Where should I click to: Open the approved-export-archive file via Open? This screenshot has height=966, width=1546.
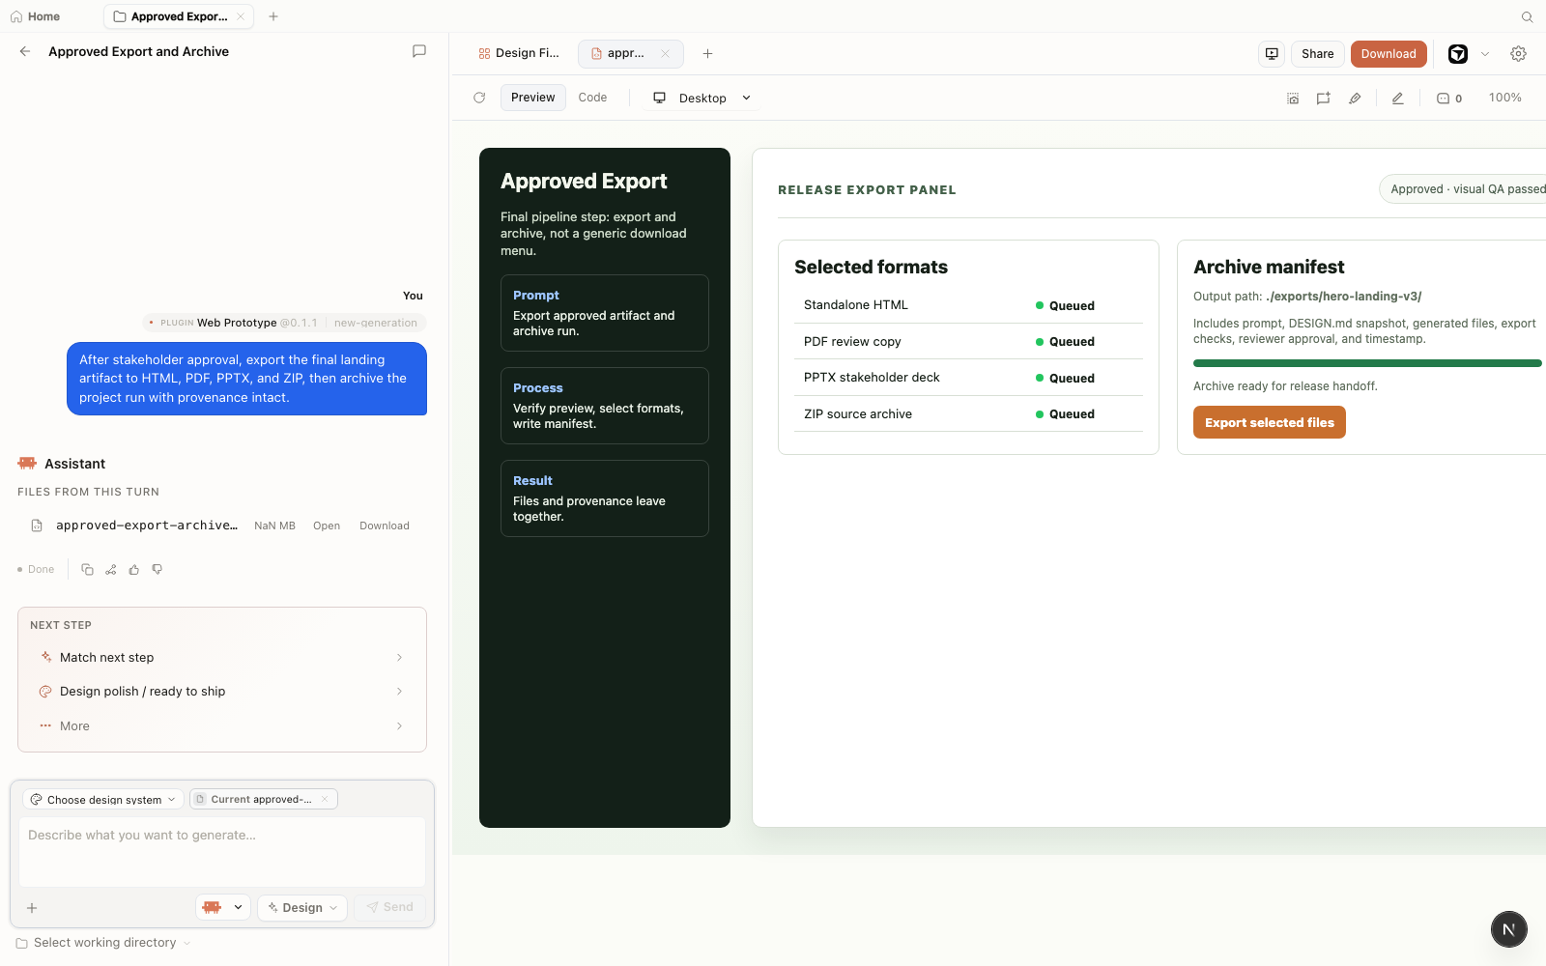tap(327, 526)
